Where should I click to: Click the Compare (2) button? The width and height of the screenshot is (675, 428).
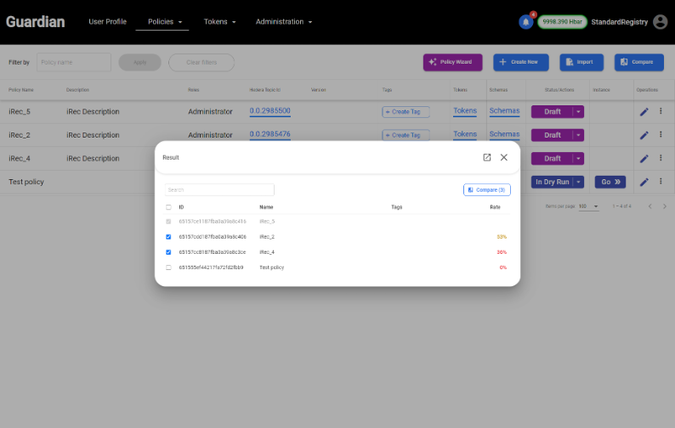tap(486, 190)
